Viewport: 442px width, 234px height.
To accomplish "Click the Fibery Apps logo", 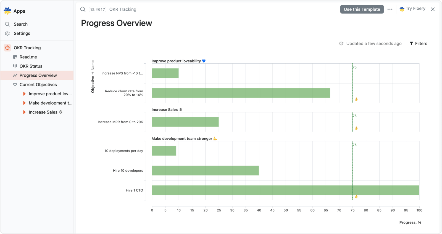I will (x=7, y=11).
